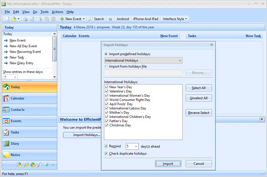Click the key icon in bottom strip
Viewport: 267px width, 177px height.
pyautogui.click(x=26, y=165)
